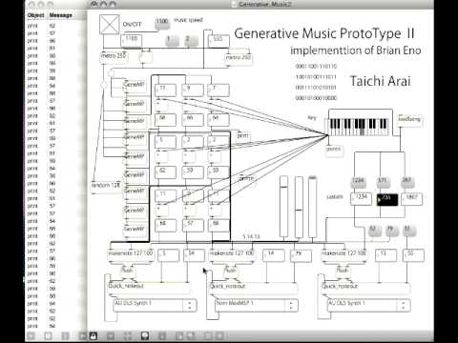Click the number box showing 54

pyautogui.click(x=194, y=255)
